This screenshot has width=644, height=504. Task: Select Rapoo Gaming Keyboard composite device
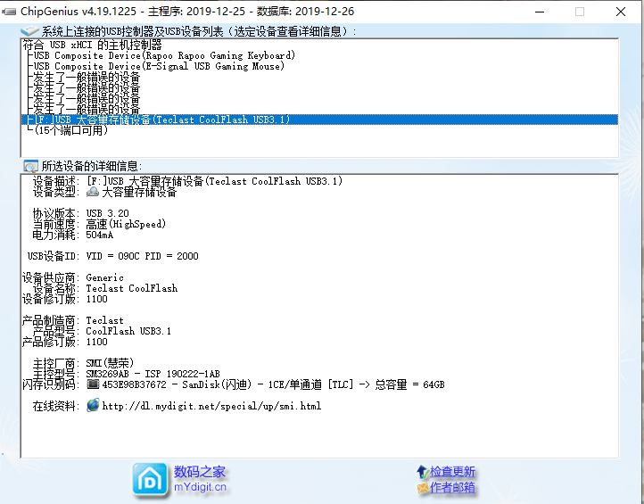(319, 55)
